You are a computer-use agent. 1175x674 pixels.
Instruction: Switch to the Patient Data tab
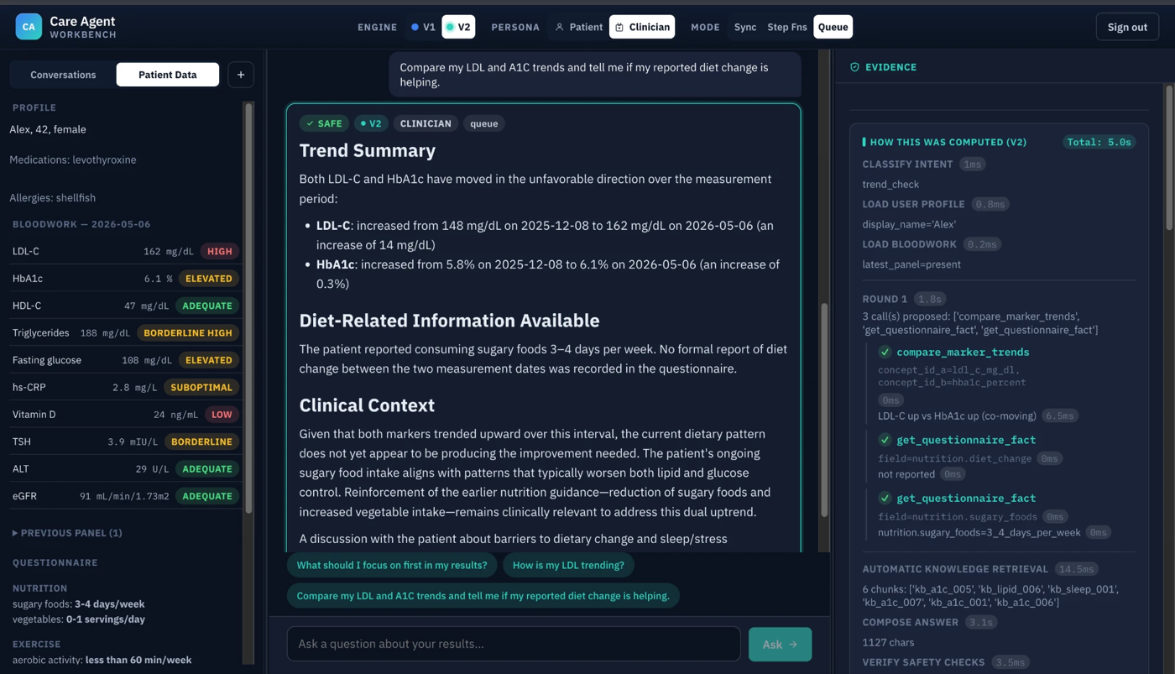tap(168, 75)
